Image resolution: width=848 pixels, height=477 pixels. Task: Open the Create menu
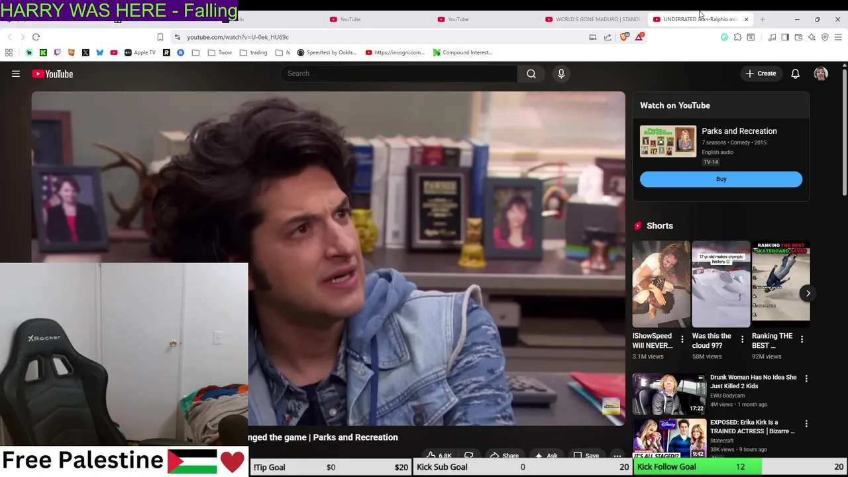point(761,74)
